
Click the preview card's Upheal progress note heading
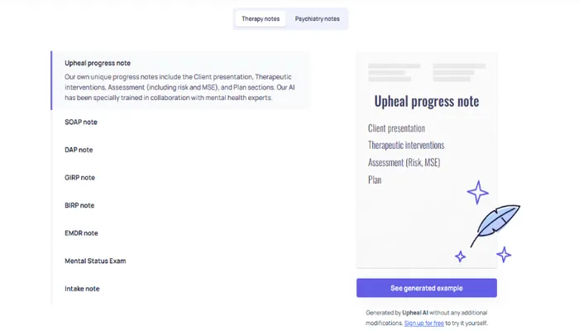426,102
